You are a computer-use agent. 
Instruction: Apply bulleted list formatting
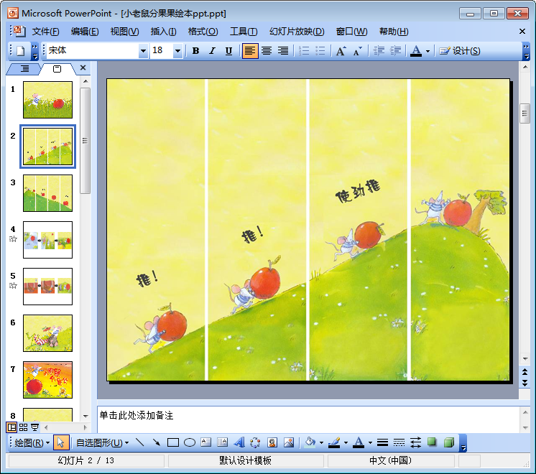[x=320, y=51]
